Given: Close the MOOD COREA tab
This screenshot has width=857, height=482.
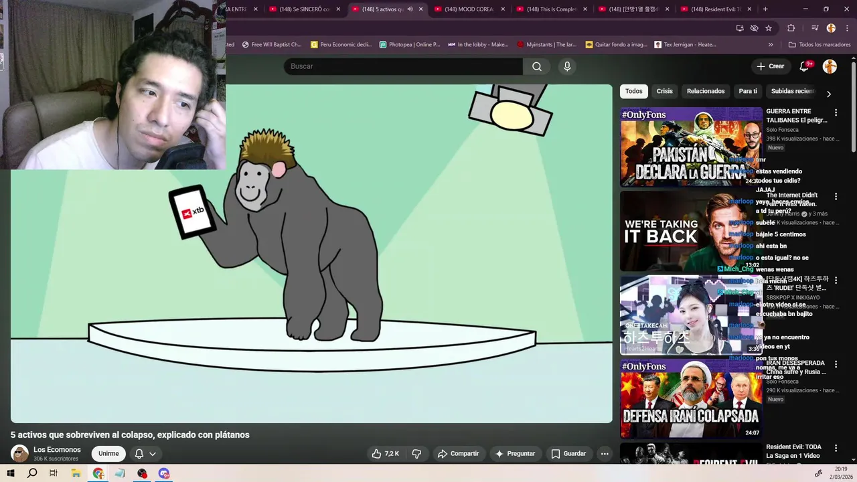Looking at the screenshot, I should coord(503,9).
